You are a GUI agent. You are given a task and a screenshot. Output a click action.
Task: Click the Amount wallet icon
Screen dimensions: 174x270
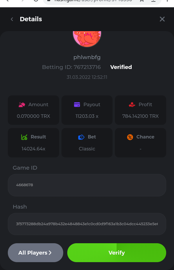[x=22, y=105]
